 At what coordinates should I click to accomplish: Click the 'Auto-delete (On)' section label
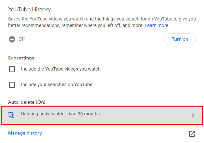[27, 102]
